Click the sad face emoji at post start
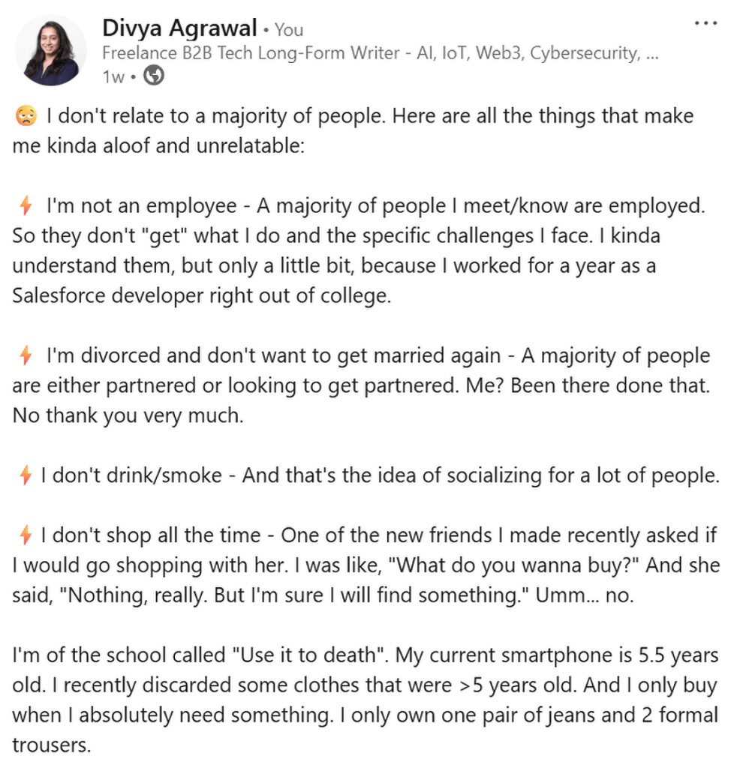This screenshot has height=768, width=737. click(25, 118)
